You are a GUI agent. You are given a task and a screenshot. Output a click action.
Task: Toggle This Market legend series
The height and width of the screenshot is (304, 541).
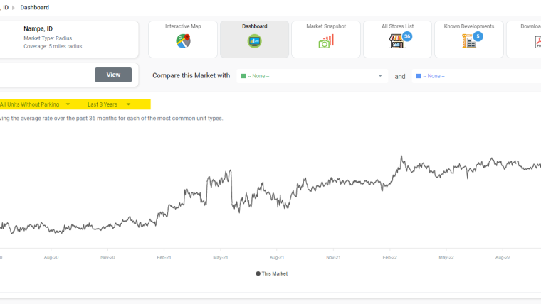coord(271,273)
